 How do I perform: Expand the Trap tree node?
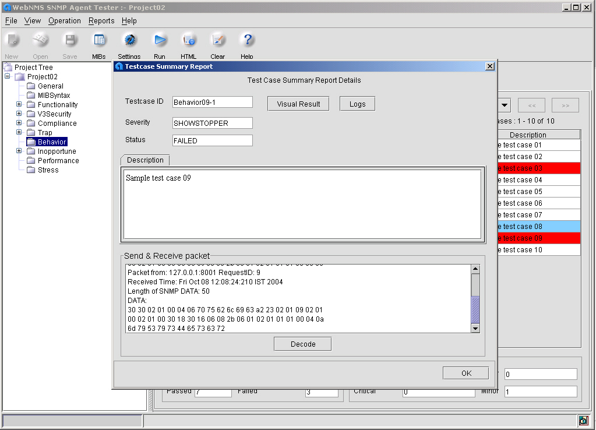coord(19,132)
